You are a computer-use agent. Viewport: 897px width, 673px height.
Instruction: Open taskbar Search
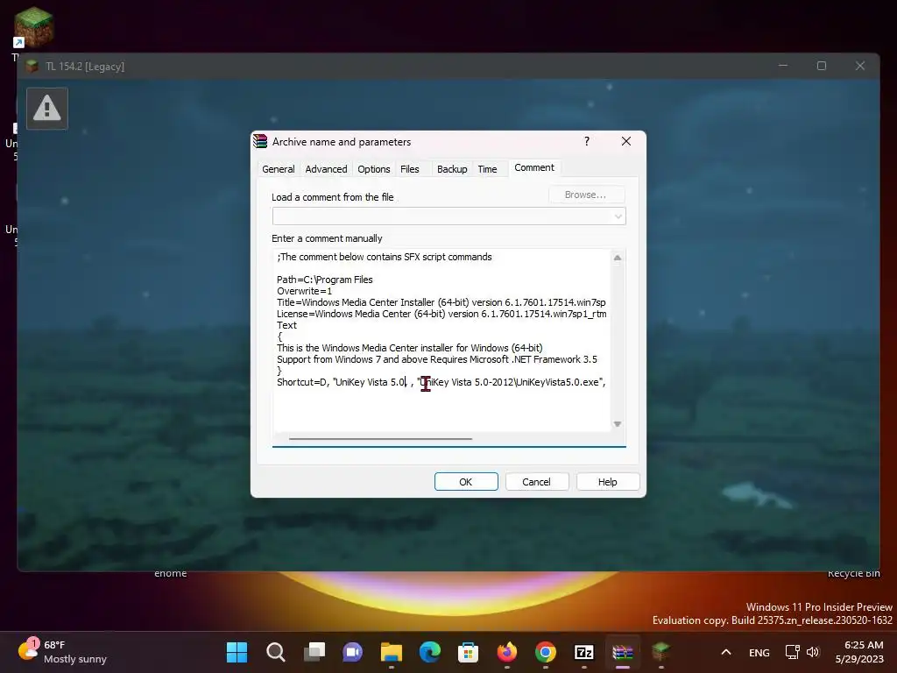coord(275,652)
